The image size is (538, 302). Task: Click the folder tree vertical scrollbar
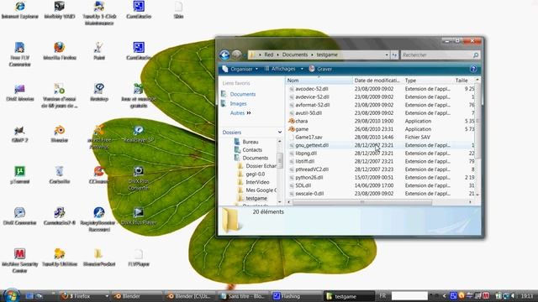coord(280,161)
